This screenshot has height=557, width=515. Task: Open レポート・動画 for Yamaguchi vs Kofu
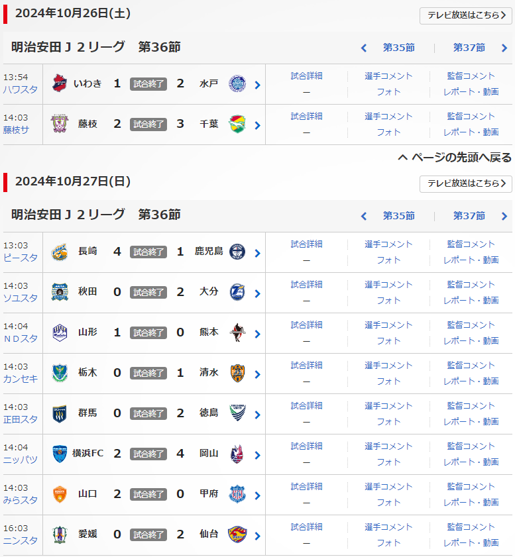point(471,502)
